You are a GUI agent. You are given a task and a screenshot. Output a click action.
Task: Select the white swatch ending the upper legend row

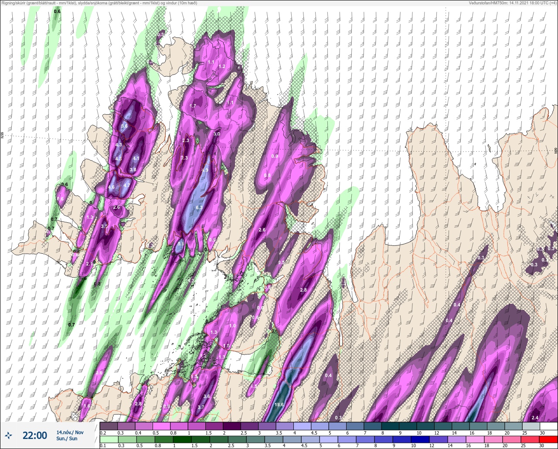(548, 426)
